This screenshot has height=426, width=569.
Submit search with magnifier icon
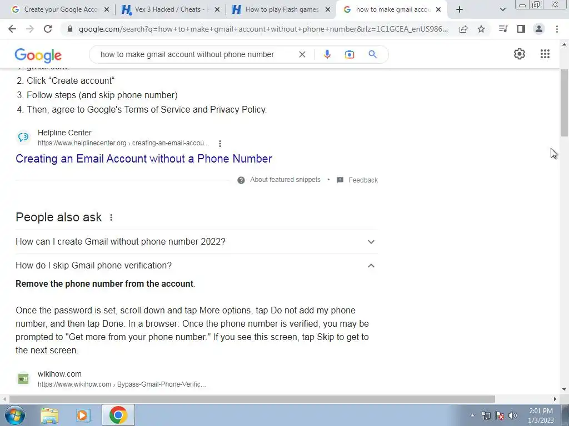(372, 54)
